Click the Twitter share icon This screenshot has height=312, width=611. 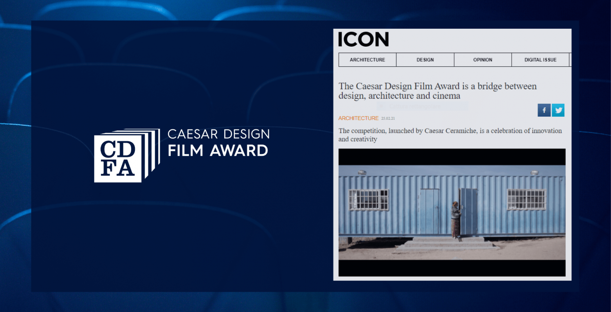(x=558, y=110)
